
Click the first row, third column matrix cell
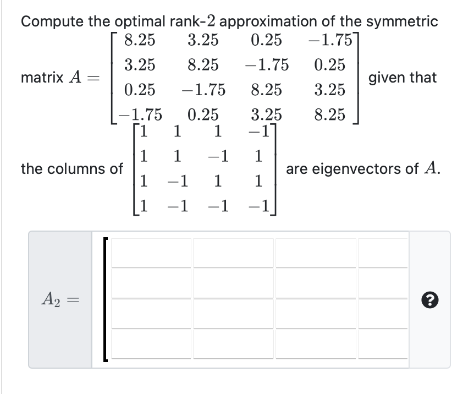point(315,252)
